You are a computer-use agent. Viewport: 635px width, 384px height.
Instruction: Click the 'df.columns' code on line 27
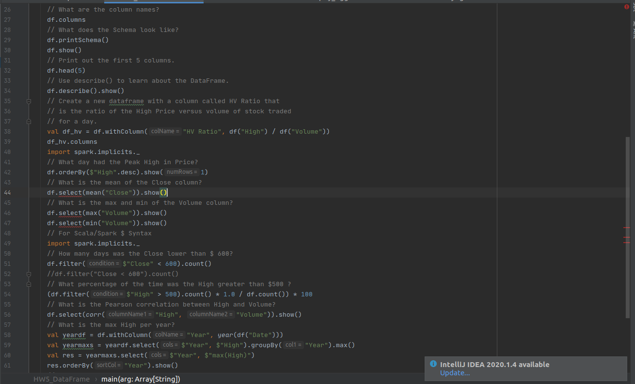[66, 20]
